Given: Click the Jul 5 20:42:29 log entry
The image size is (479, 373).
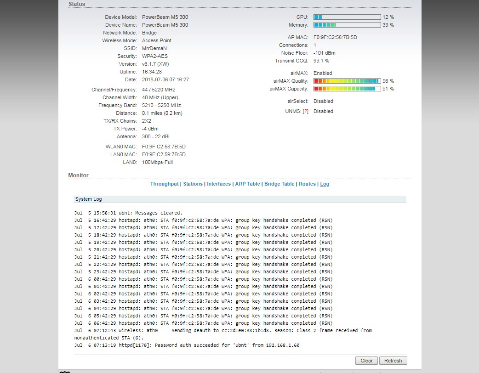Looking at the screenshot, I should point(203,250).
